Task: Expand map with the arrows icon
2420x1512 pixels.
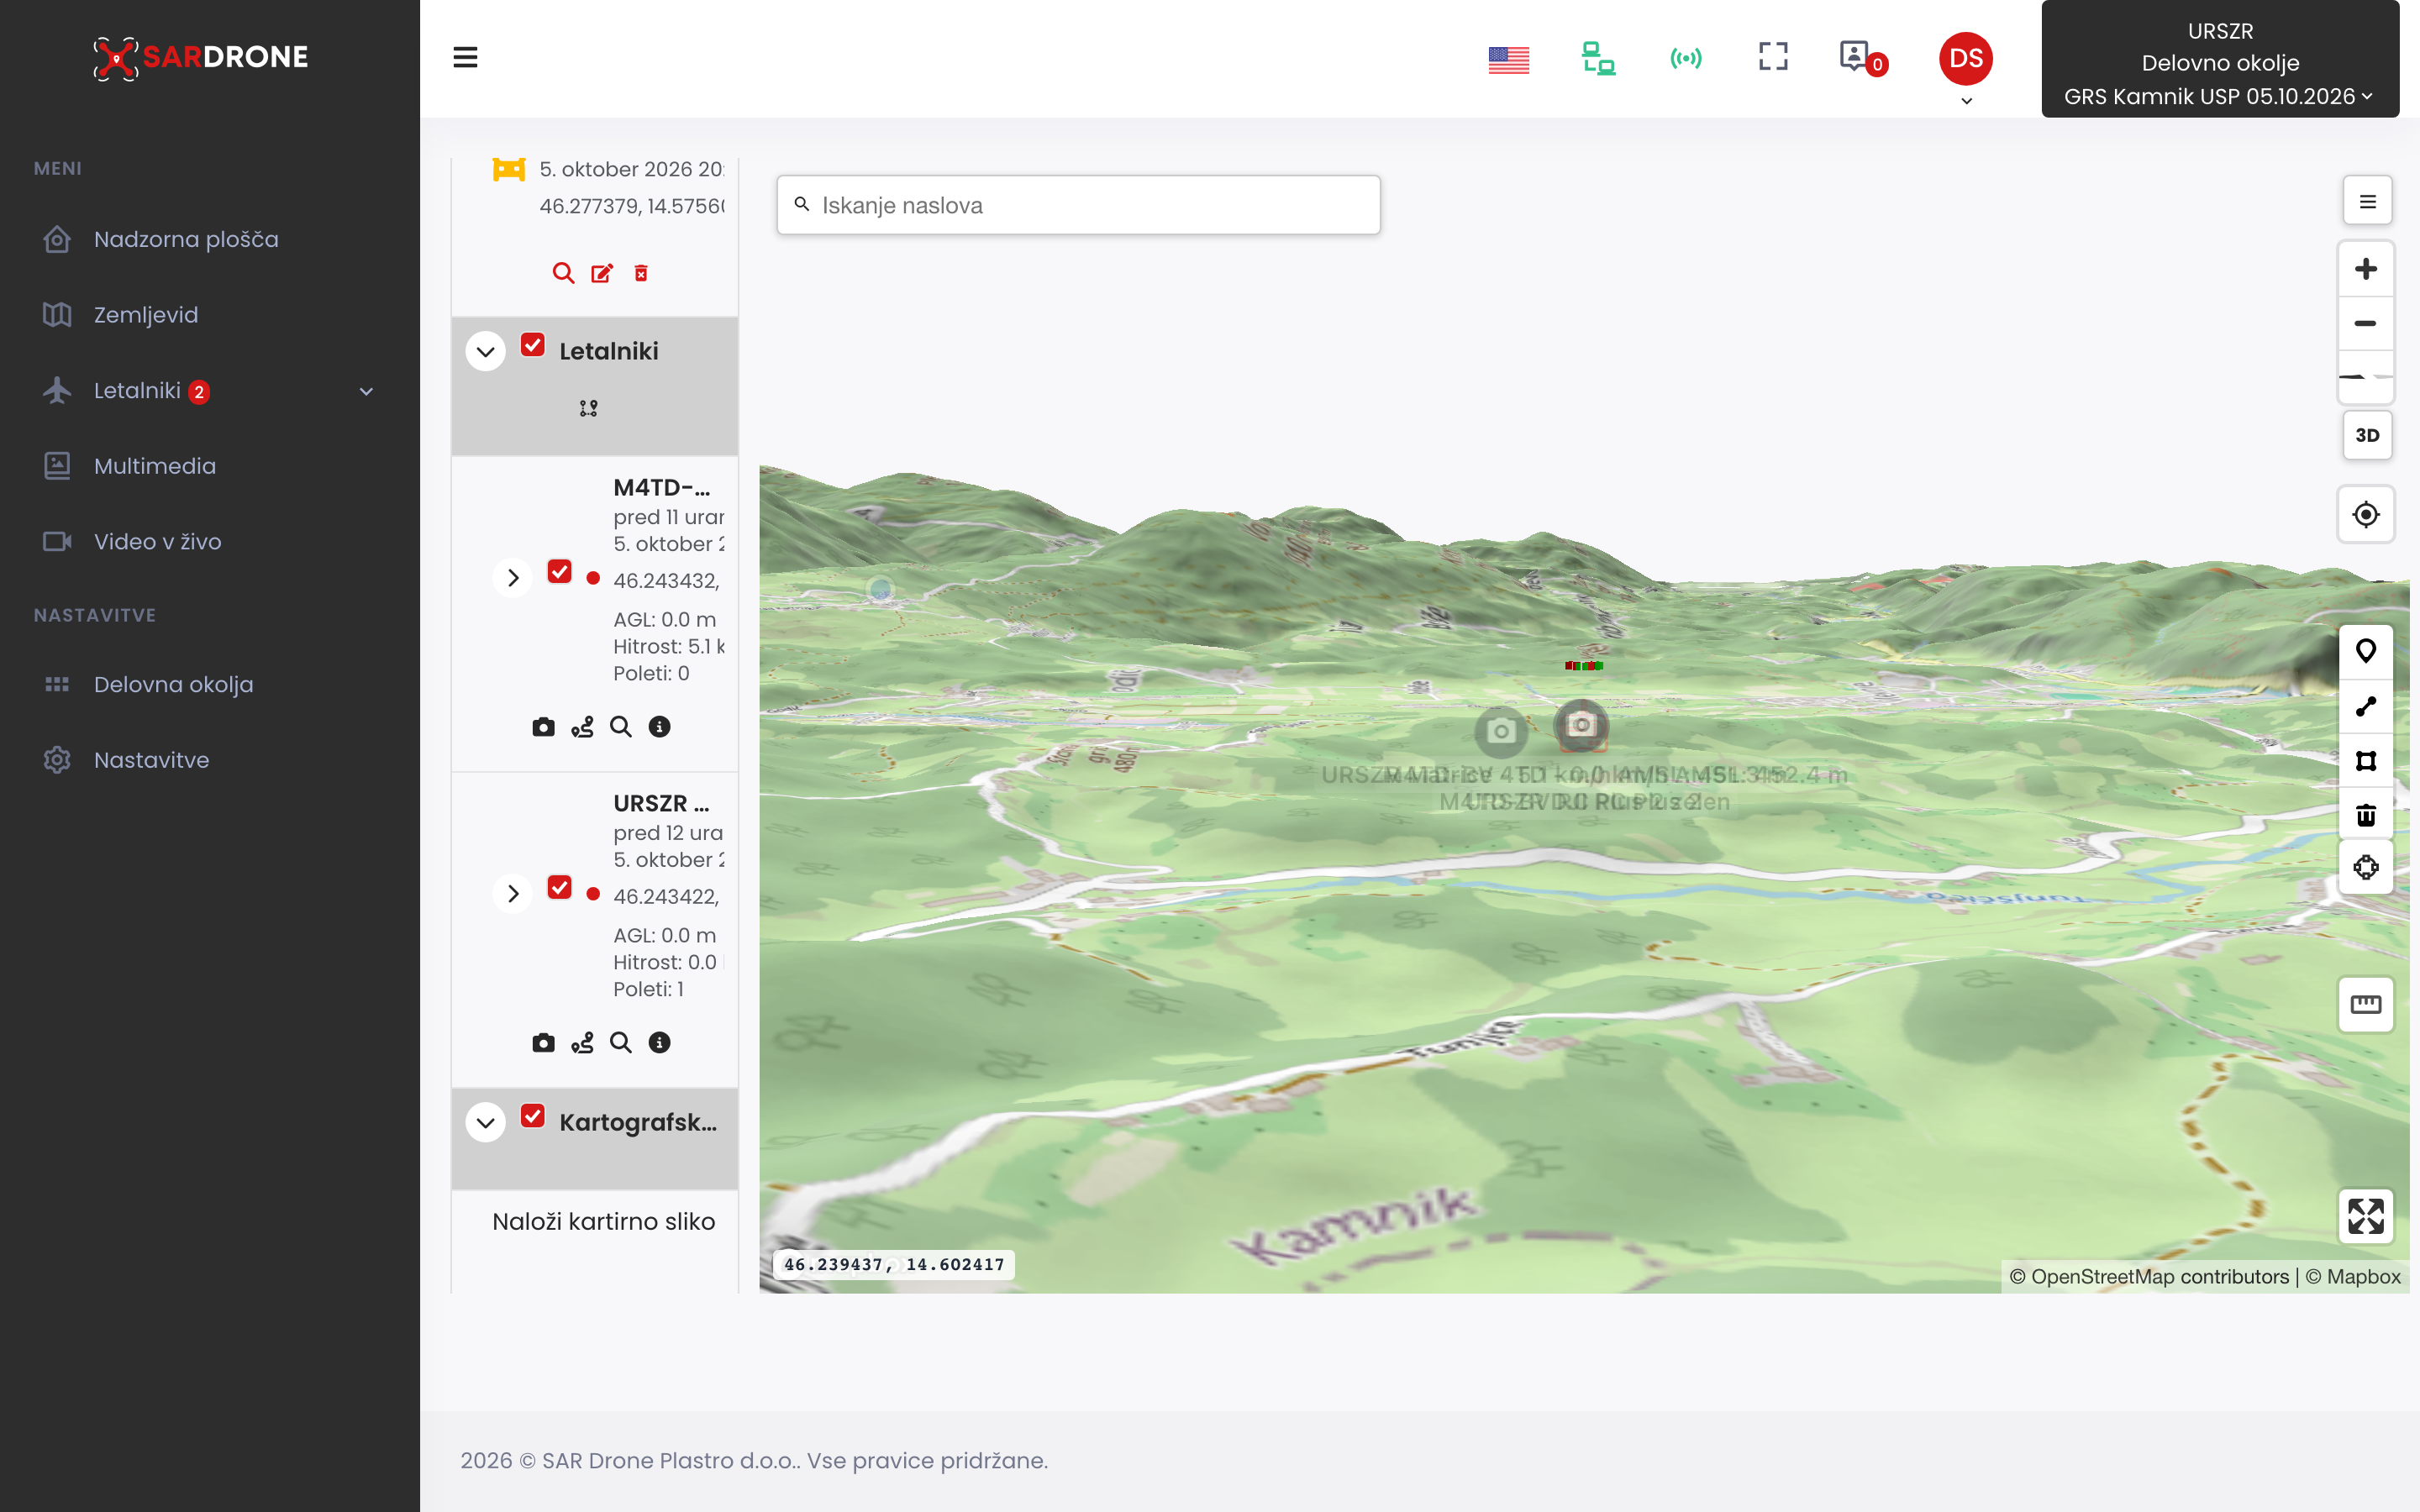Action: (x=2365, y=1216)
